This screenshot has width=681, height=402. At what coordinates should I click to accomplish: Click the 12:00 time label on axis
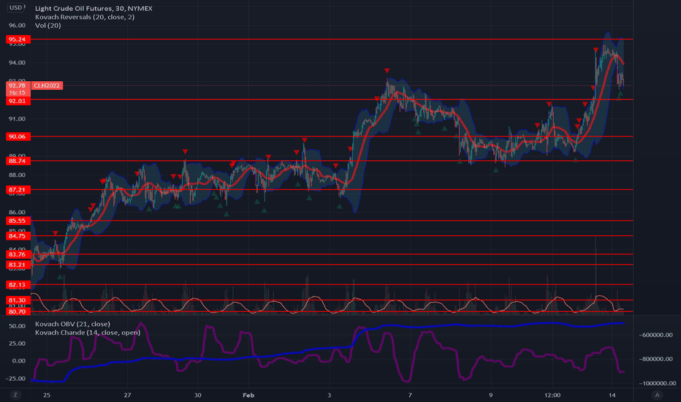tap(552, 395)
